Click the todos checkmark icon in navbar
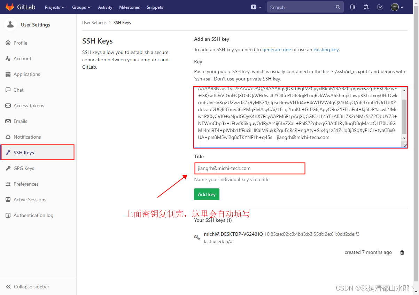This screenshot has height=295, width=419. (x=380, y=7)
